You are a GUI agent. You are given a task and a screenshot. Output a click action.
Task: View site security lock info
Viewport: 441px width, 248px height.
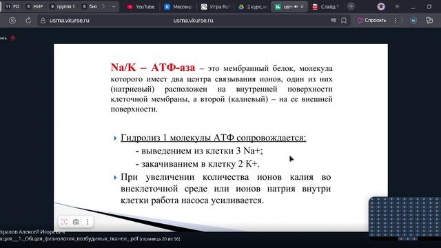coord(43,20)
